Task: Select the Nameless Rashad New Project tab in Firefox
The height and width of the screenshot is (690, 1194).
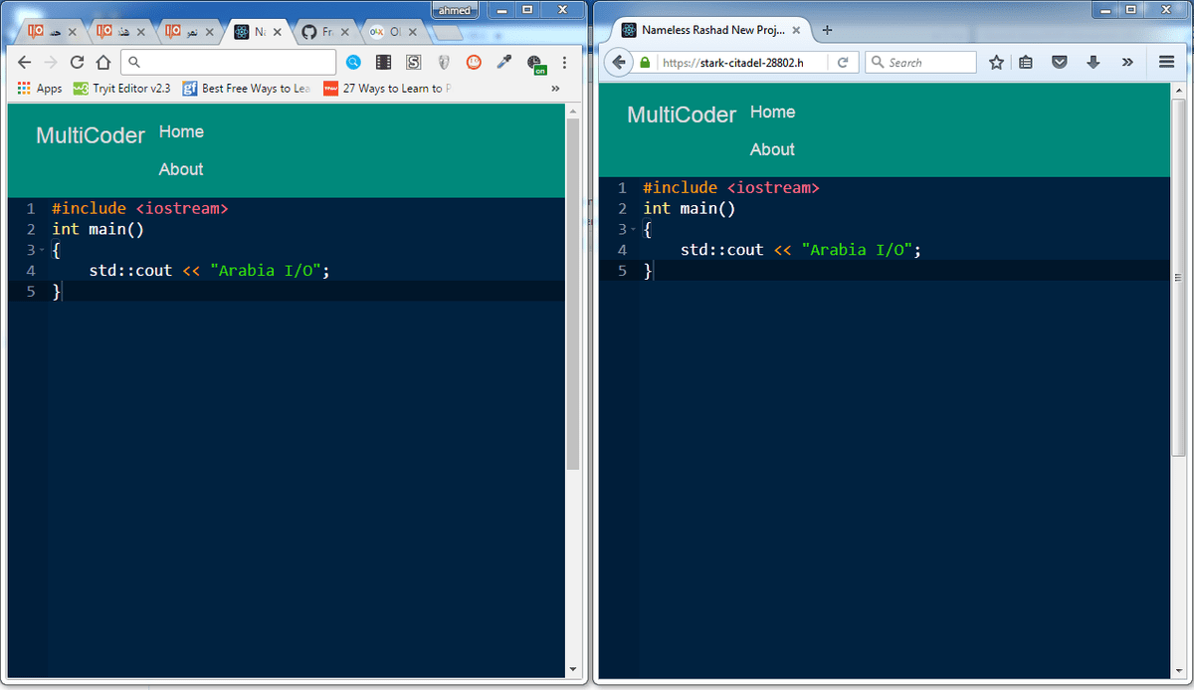Action: pos(712,30)
